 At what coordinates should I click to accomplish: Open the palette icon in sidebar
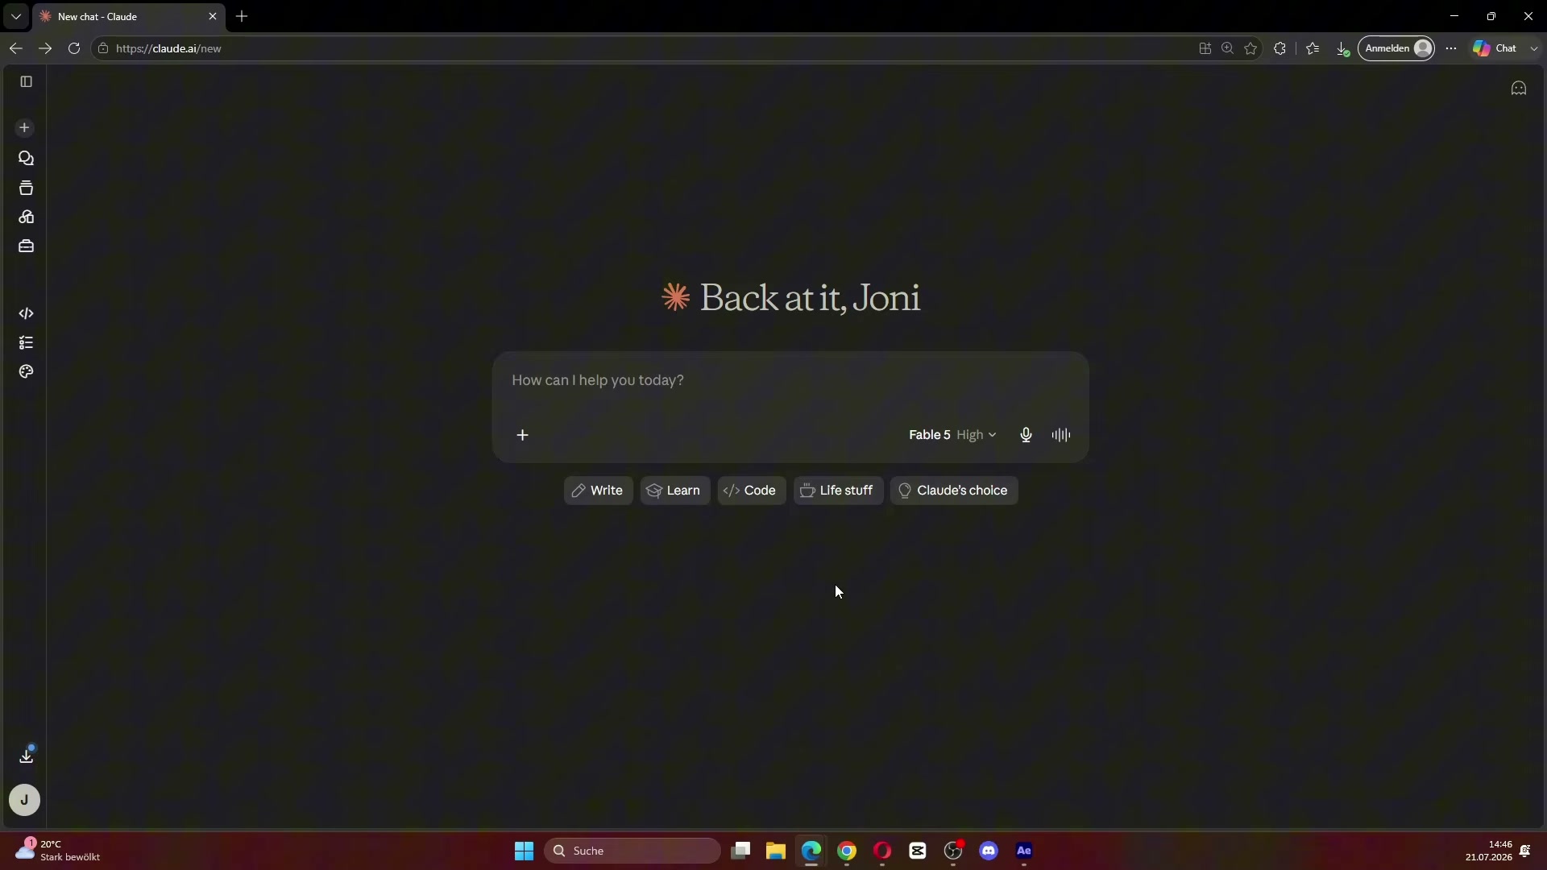point(26,372)
